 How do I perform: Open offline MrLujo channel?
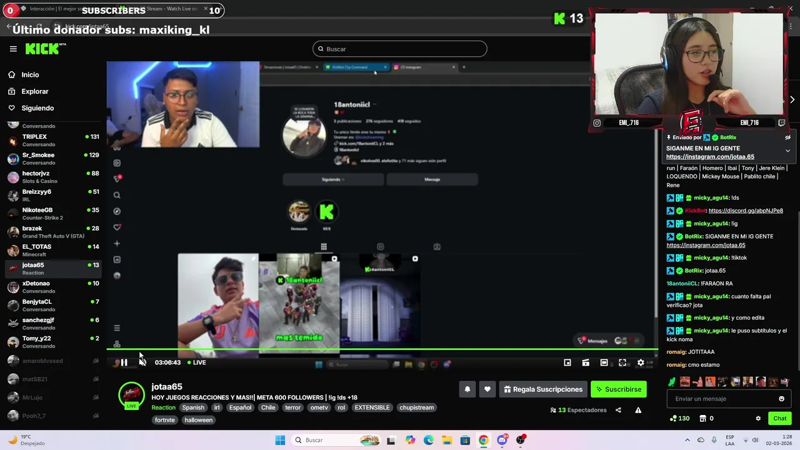pyautogui.click(x=53, y=397)
